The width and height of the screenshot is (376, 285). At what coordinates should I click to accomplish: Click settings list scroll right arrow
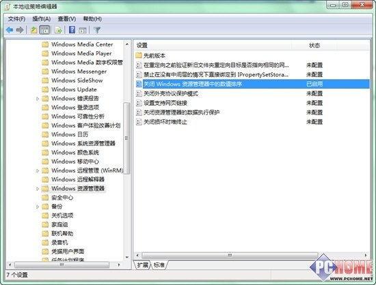tap(366, 256)
